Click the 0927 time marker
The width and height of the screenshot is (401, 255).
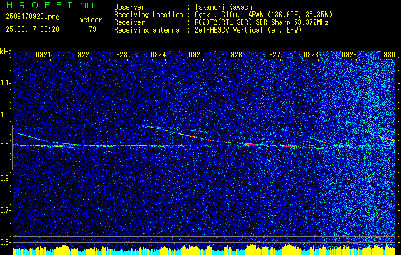coord(273,54)
